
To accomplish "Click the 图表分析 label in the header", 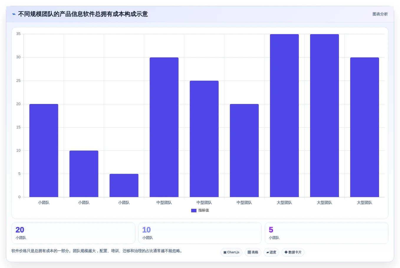I will pos(380,14).
